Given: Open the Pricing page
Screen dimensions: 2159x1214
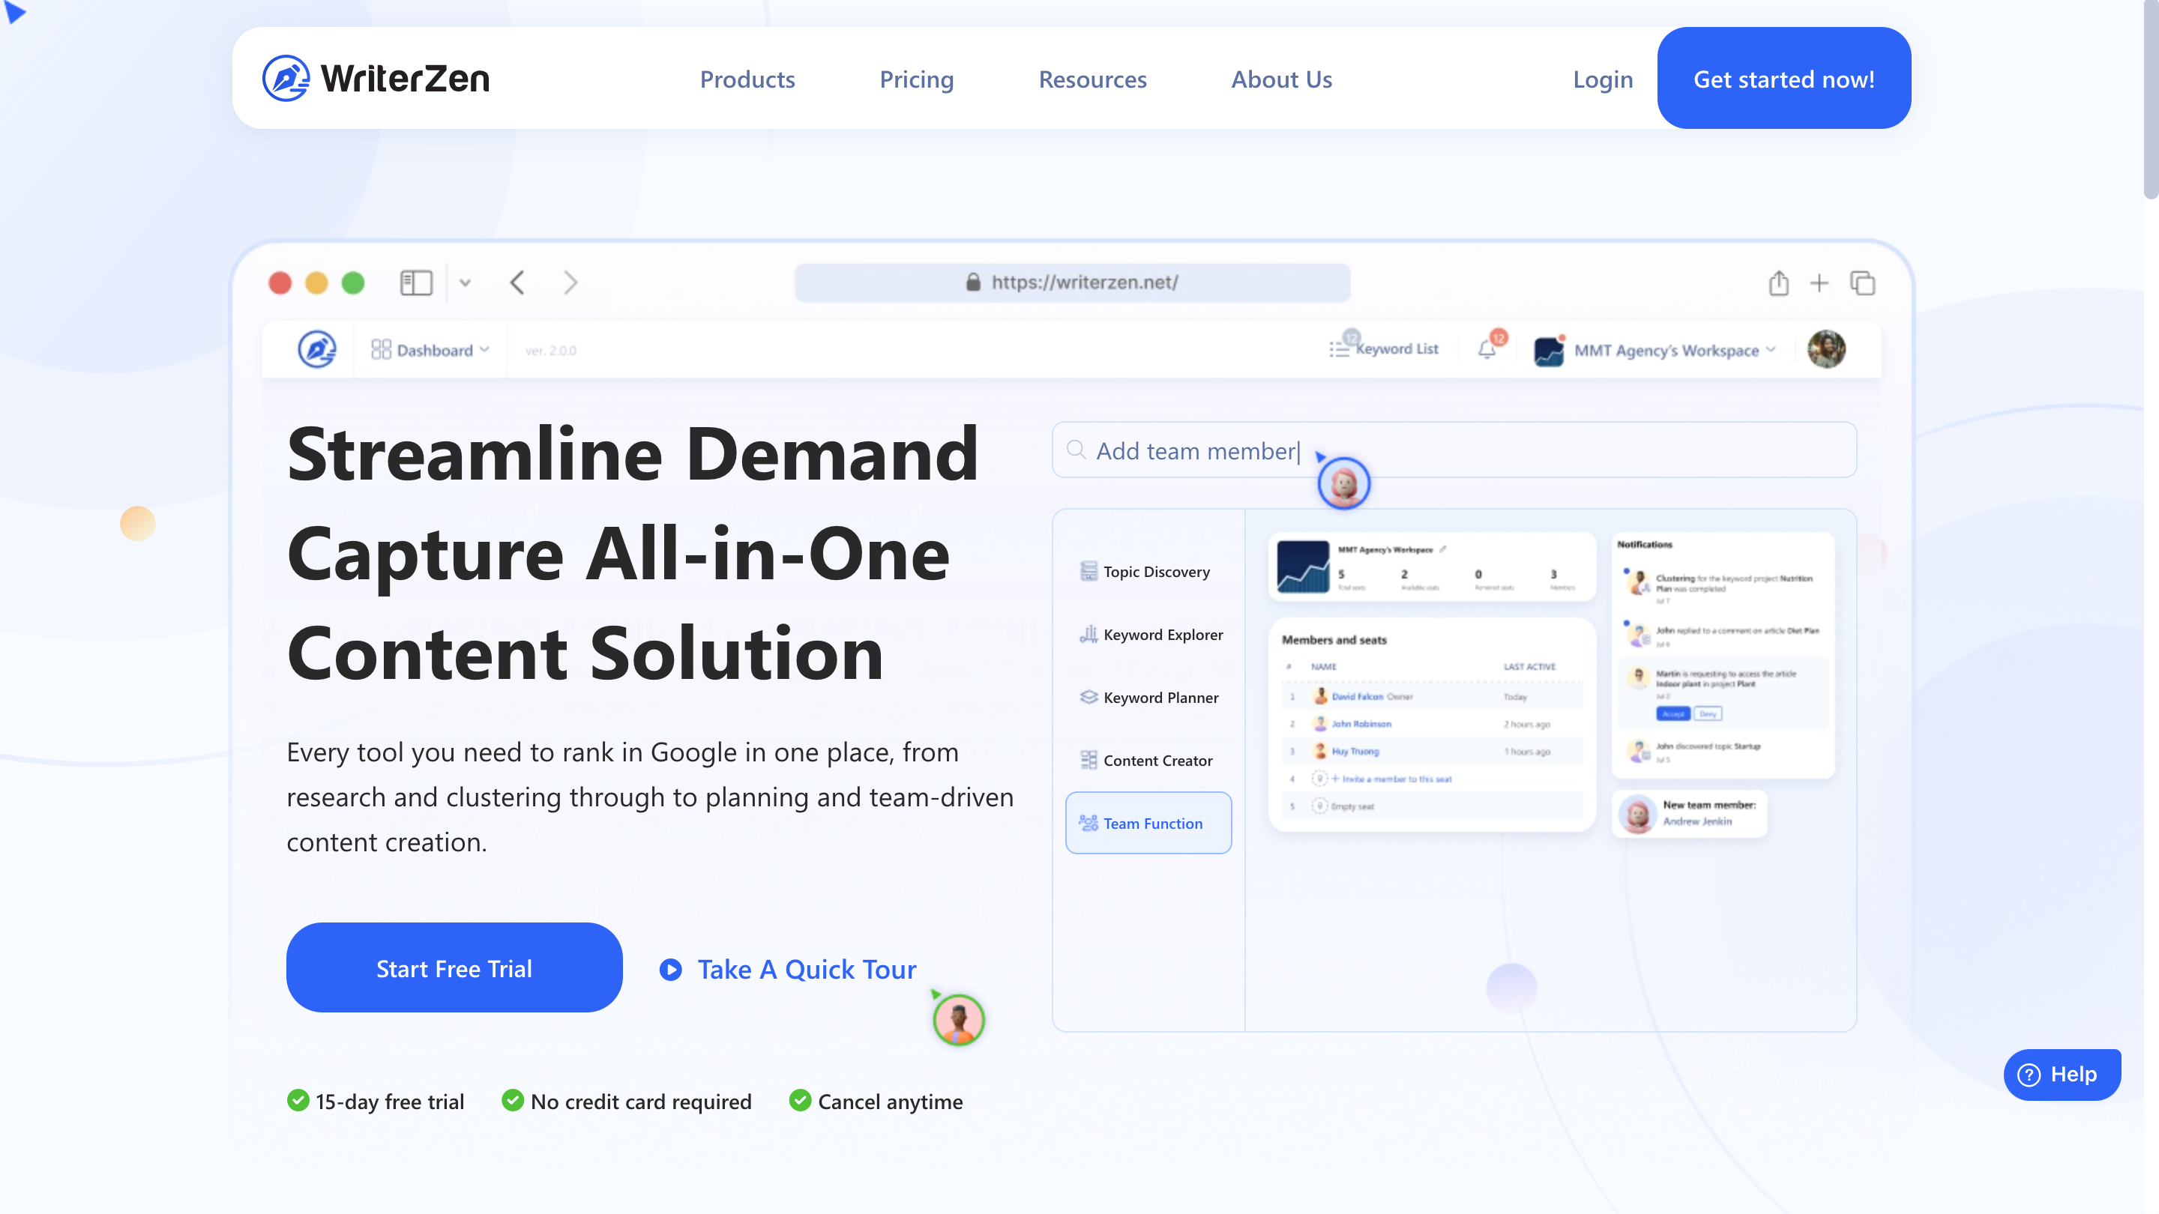Looking at the screenshot, I should [x=916, y=79].
